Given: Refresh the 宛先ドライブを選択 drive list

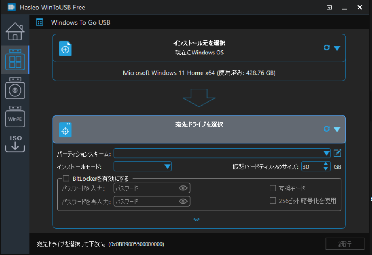Looking at the screenshot, I should click(x=326, y=129).
